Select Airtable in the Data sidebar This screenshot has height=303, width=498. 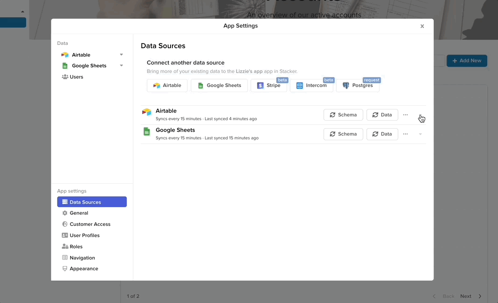click(81, 55)
